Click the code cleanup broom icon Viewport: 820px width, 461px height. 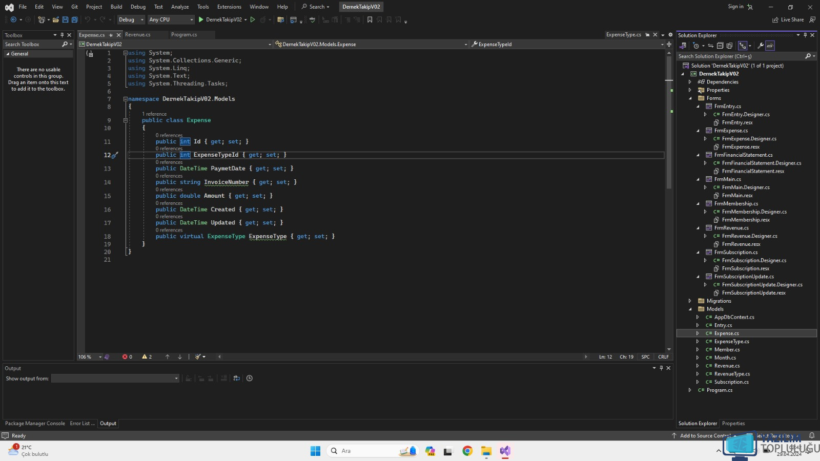198,357
